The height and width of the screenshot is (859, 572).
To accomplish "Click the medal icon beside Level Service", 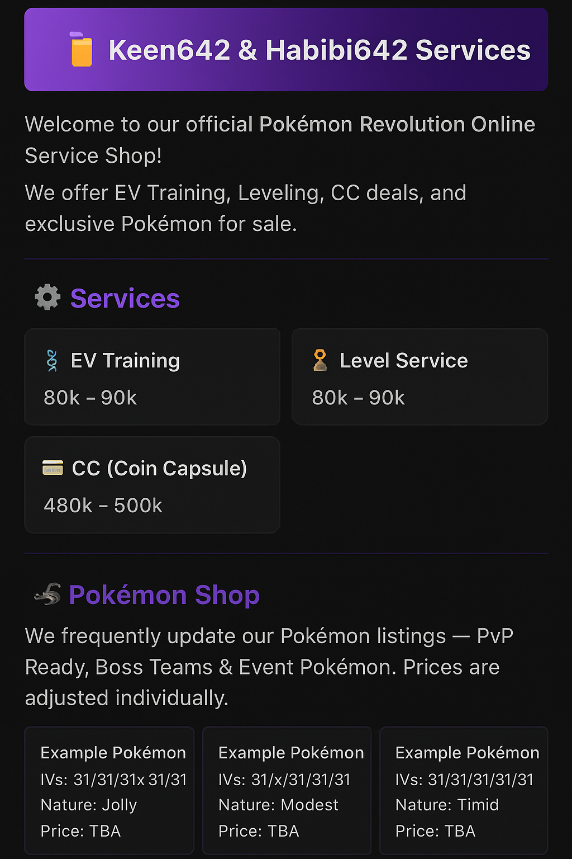I will pyautogui.click(x=320, y=361).
